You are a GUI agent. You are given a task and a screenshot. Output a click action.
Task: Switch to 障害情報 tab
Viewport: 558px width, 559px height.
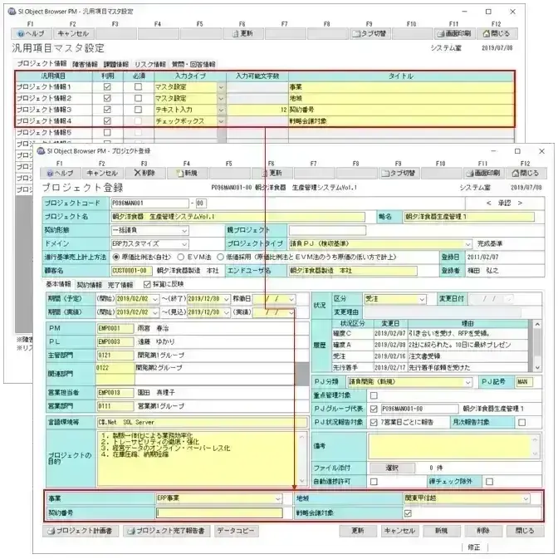85,65
